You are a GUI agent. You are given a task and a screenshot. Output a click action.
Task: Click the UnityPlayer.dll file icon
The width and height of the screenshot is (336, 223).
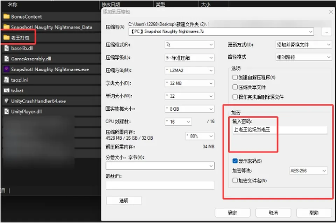(6, 111)
